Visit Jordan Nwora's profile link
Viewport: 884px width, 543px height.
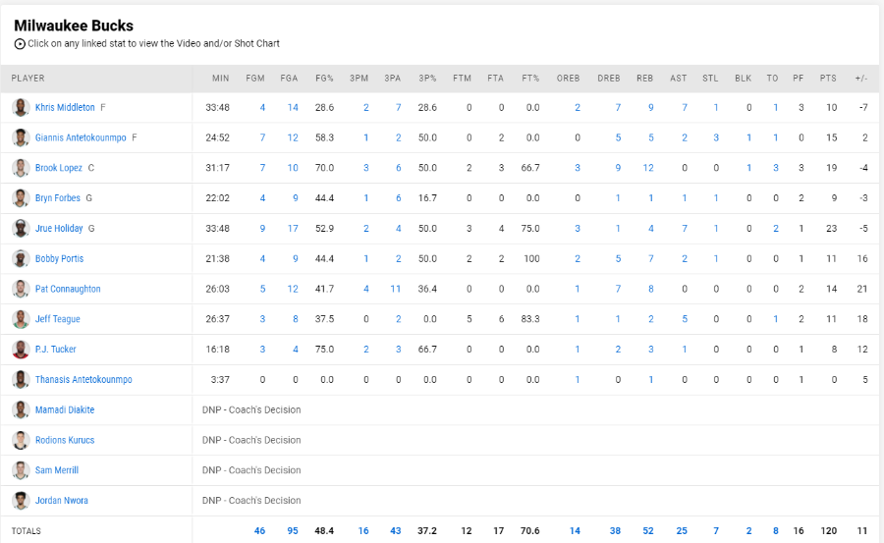(62, 501)
